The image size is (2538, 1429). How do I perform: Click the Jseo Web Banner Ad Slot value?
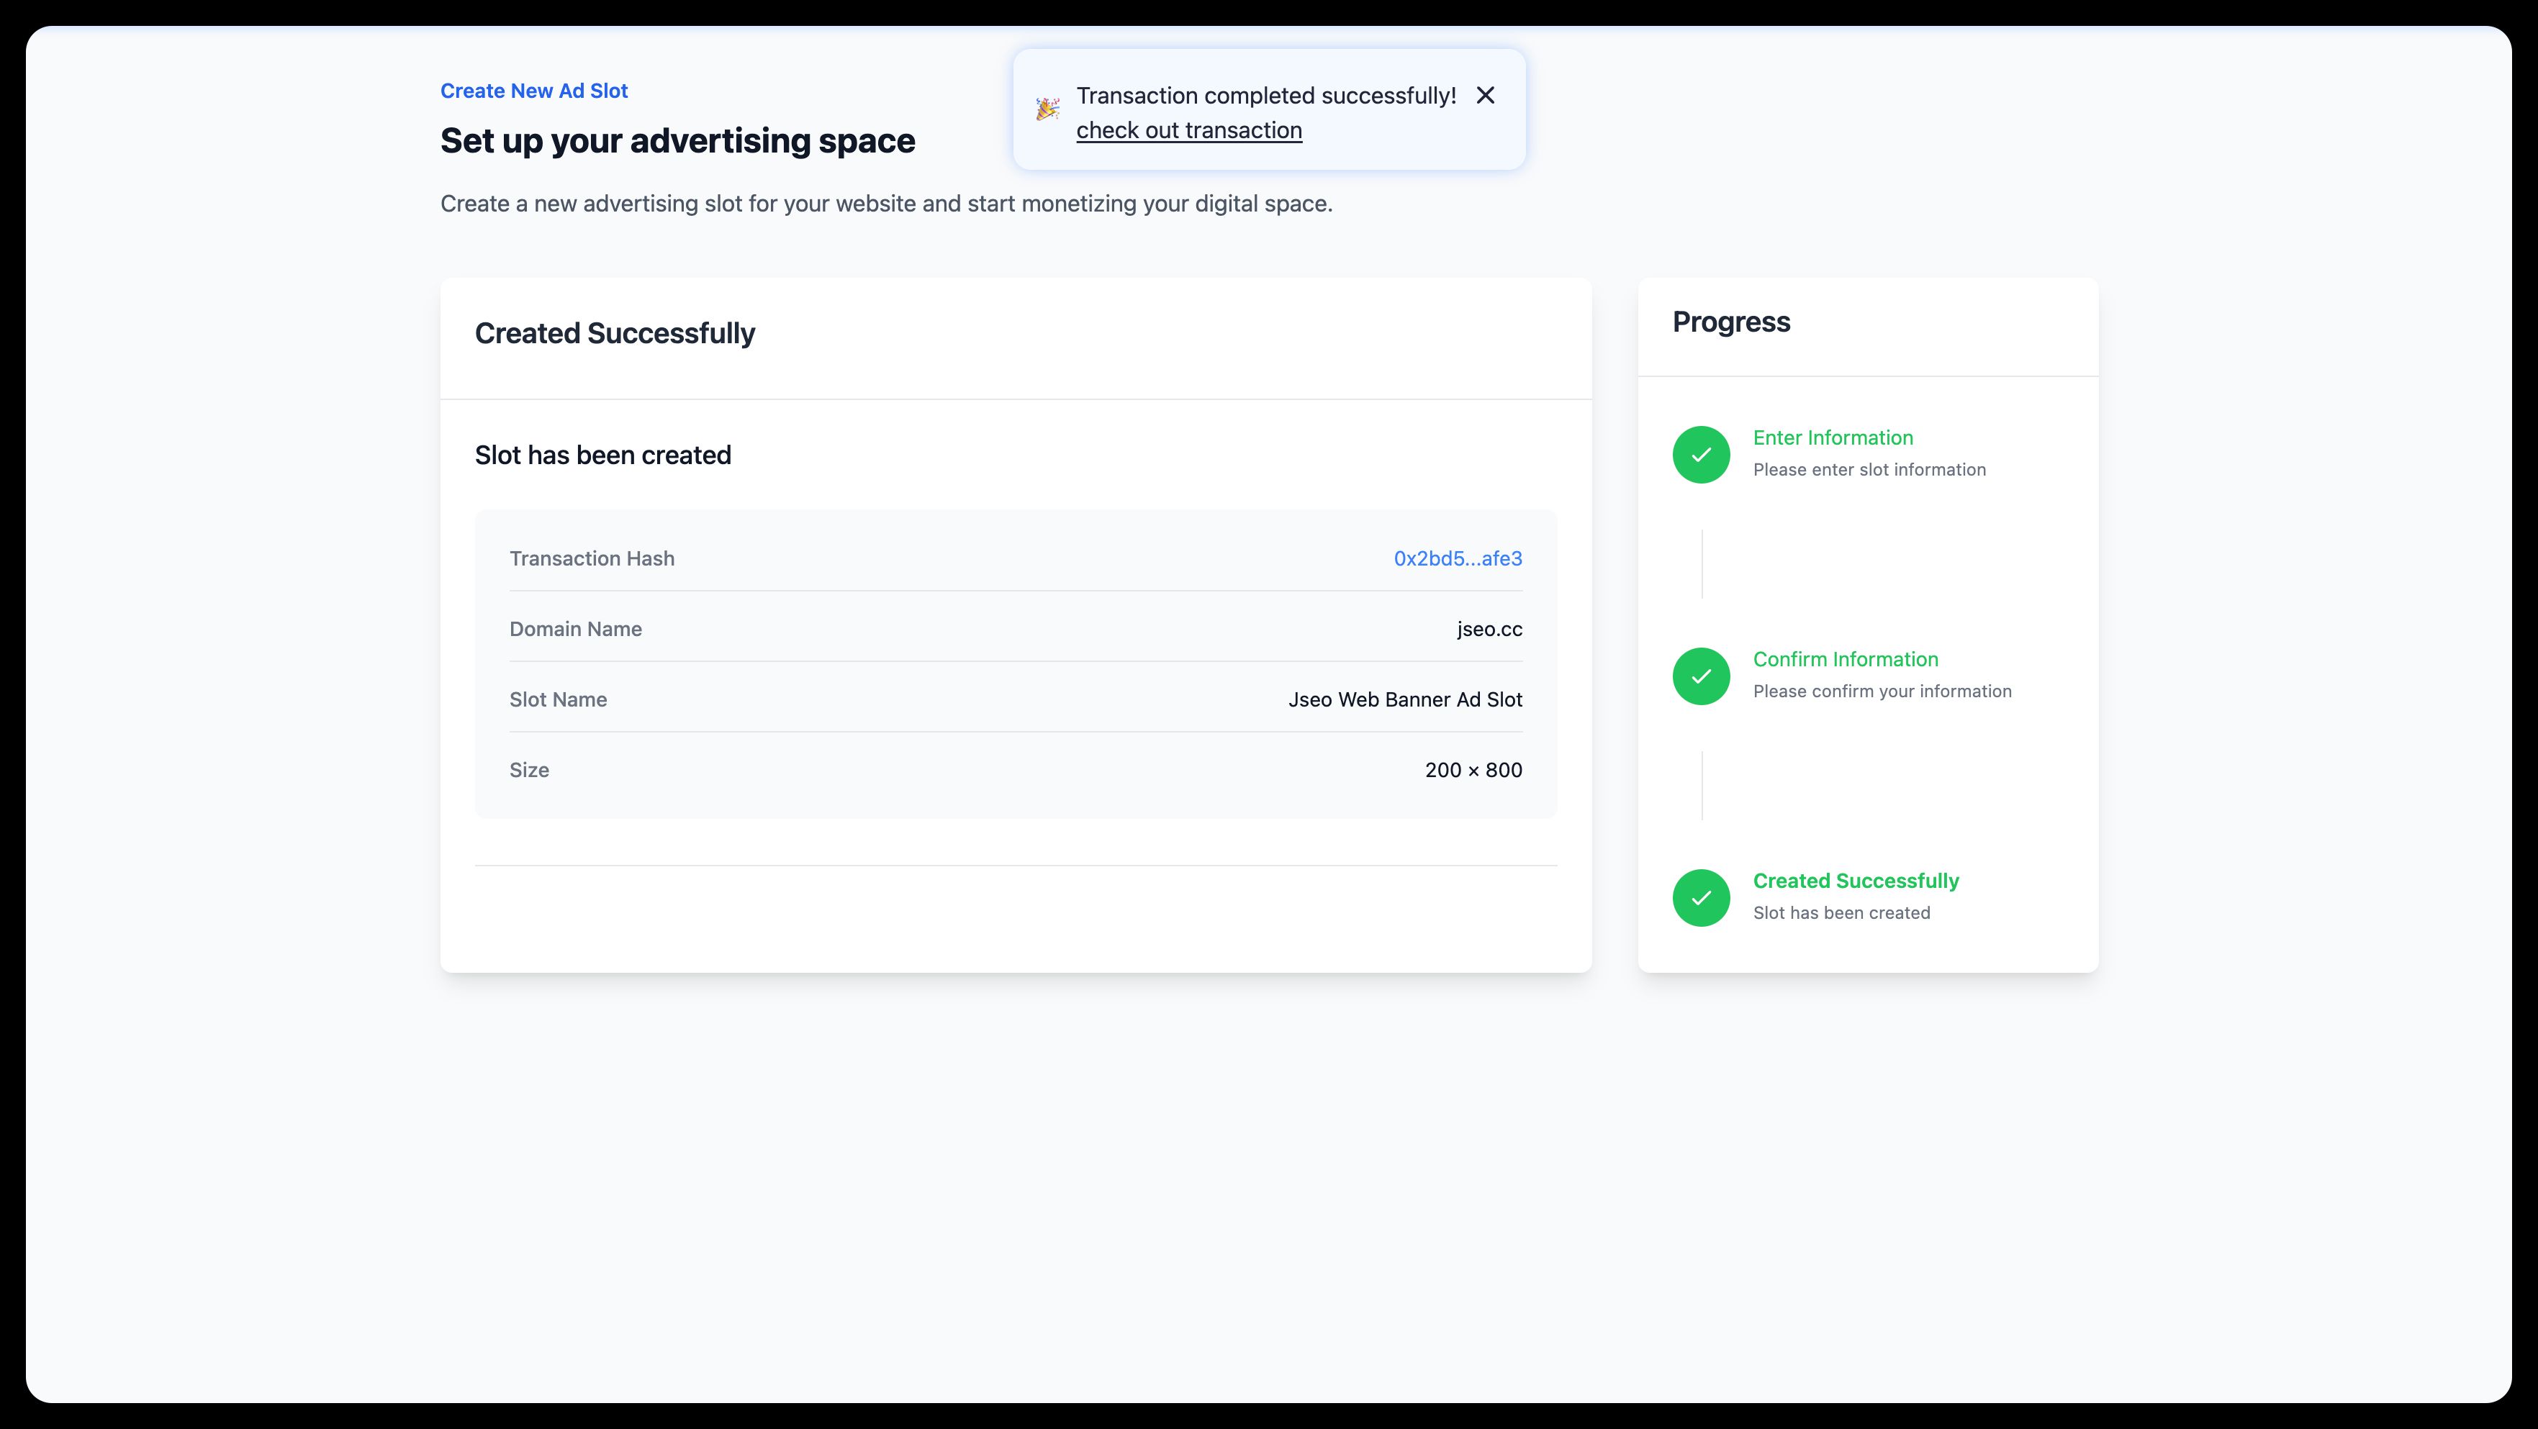[1405, 699]
